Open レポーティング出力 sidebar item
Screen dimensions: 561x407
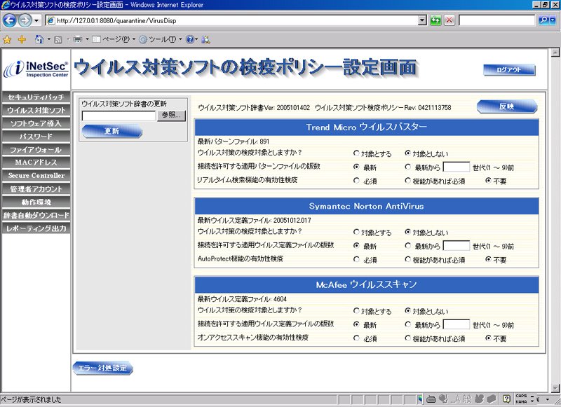tap(36, 228)
